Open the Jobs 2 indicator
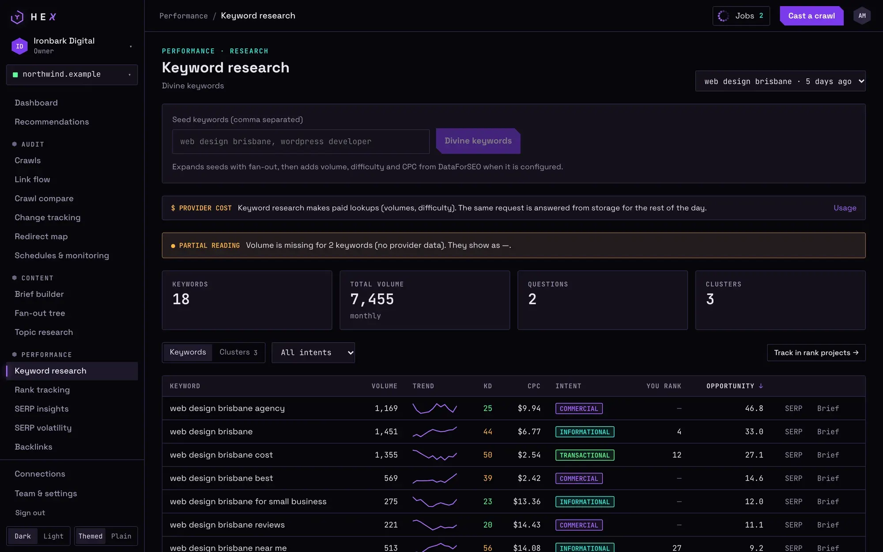 pos(741,16)
